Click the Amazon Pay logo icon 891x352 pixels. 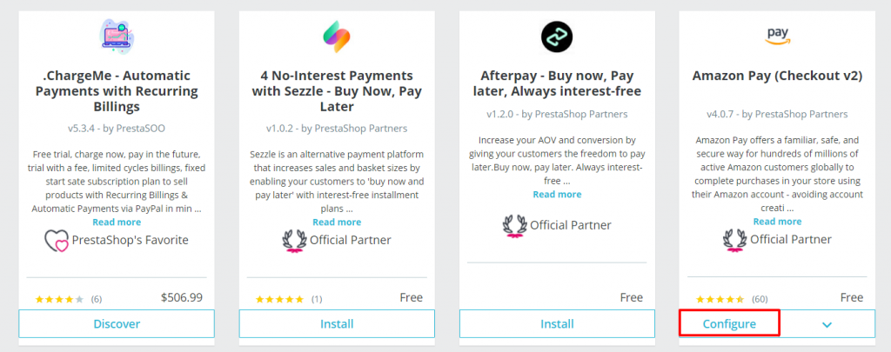point(776,36)
